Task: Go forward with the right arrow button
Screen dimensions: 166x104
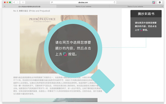Action: pyautogui.click(x=18, y=2)
